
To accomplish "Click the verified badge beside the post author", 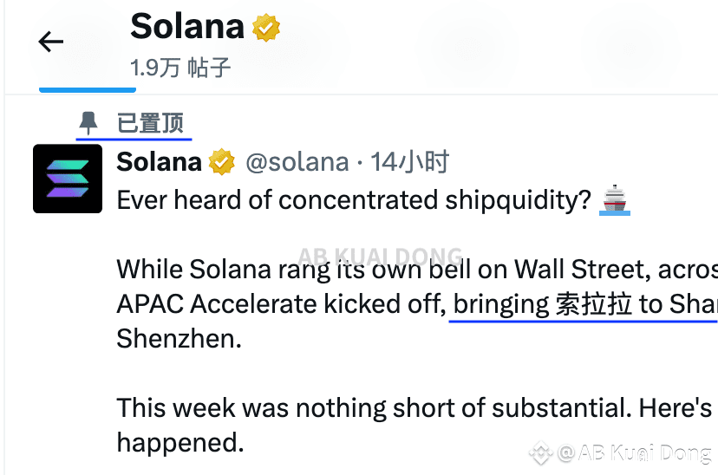I will 222,162.
